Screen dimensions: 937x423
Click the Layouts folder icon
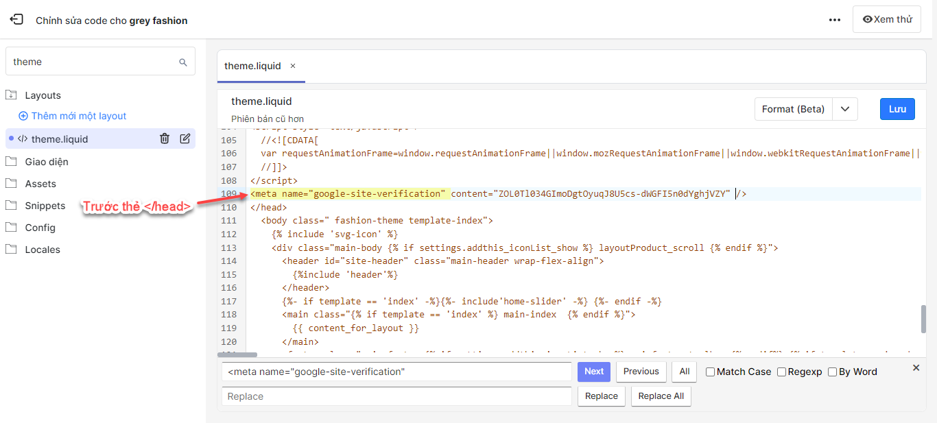pos(11,95)
